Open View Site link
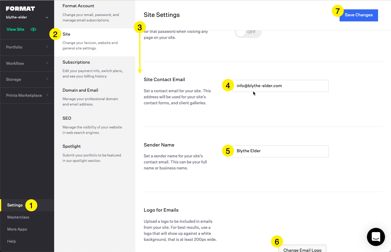 pos(15,30)
